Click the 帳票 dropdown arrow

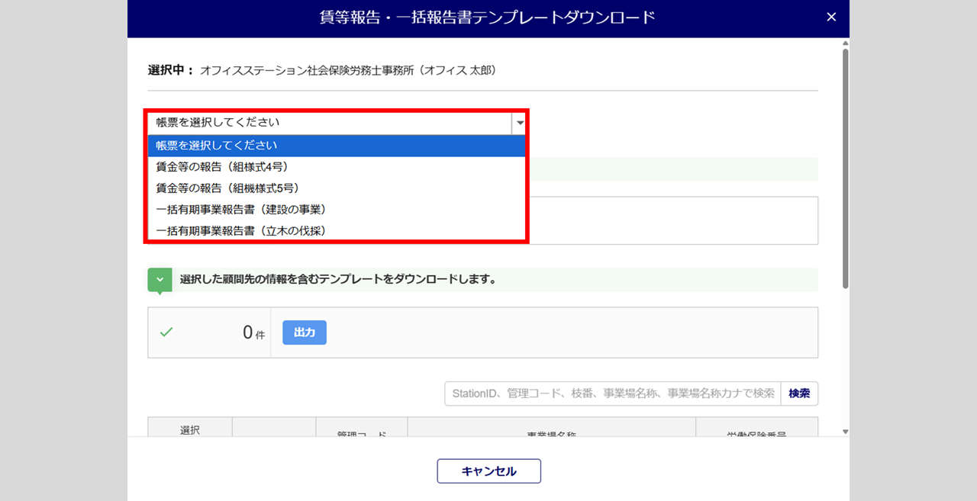coord(520,122)
